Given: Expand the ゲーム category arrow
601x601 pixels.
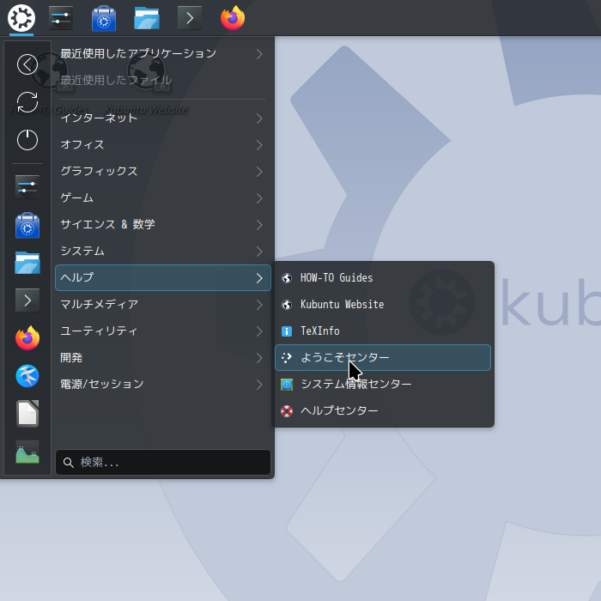Looking at the screenshot, I should tap(259, 198).
